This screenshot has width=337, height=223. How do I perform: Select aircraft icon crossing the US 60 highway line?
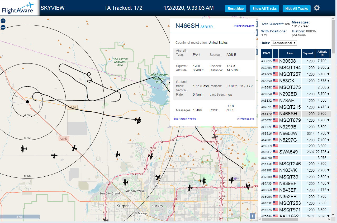coord(75,148)
